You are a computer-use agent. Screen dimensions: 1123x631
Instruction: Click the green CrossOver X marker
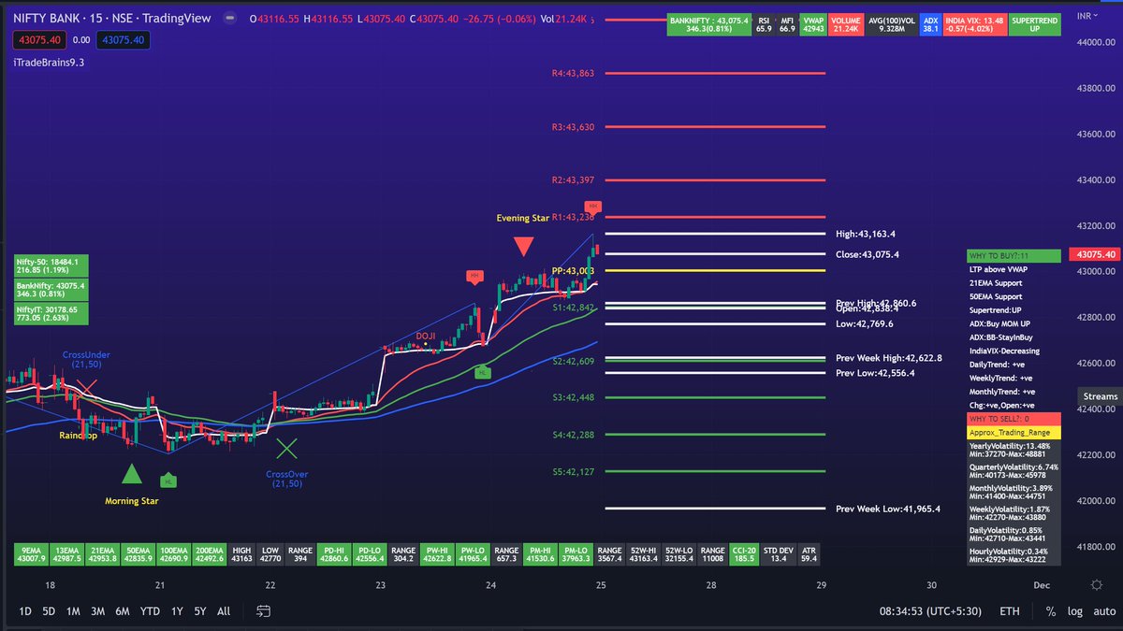pos(286,449)
